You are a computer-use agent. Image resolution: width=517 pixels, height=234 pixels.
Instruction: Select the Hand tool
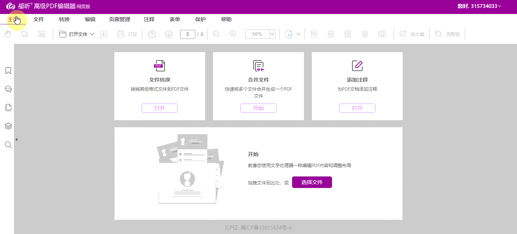pyautogui.click(x=8, y=34)
